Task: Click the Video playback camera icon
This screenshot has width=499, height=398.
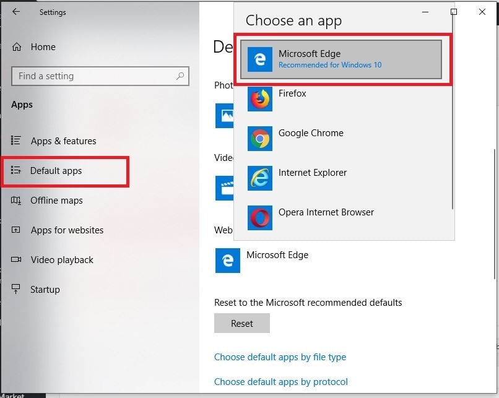Action: coord(16,259)
